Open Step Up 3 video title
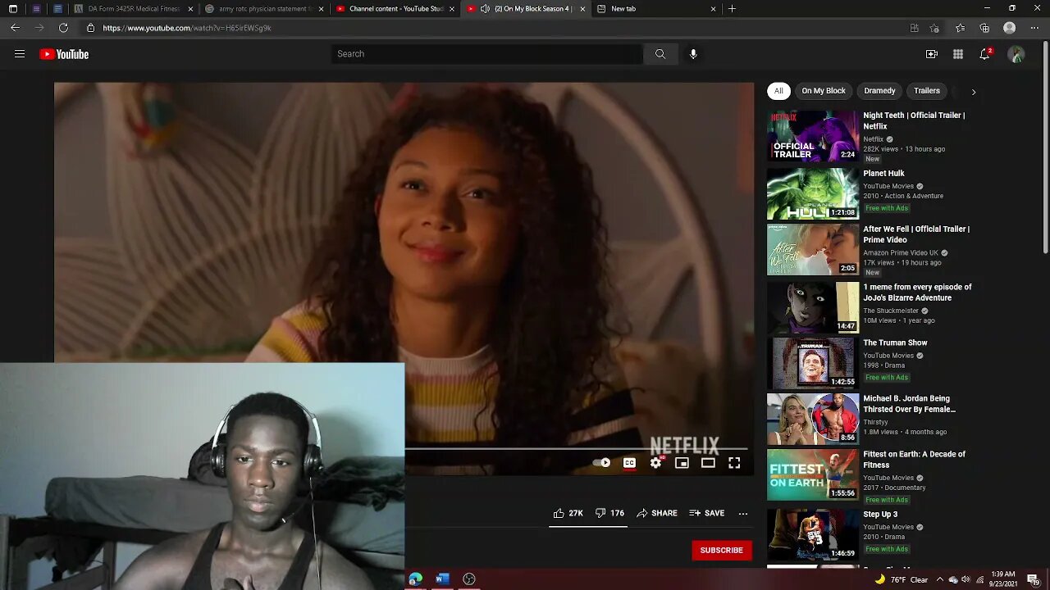1050x590 pixels. tap(880, 515)
